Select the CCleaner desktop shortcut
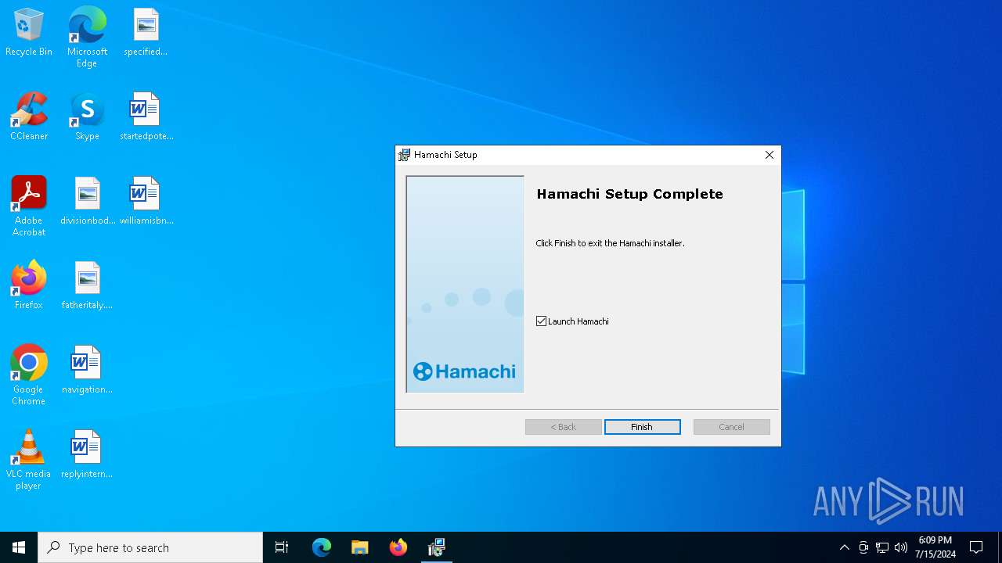 point(29,117)
